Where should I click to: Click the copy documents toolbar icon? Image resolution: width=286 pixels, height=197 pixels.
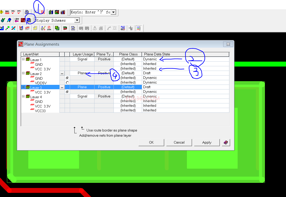pyautogui.click(x=27, y=12)
